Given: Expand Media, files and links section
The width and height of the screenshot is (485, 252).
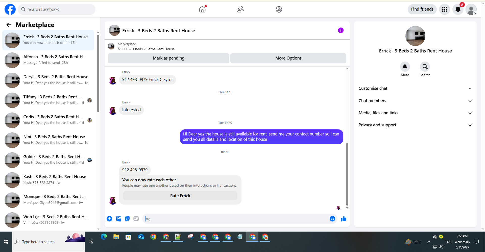Looking at the screenshot, I should coord(415,113).
